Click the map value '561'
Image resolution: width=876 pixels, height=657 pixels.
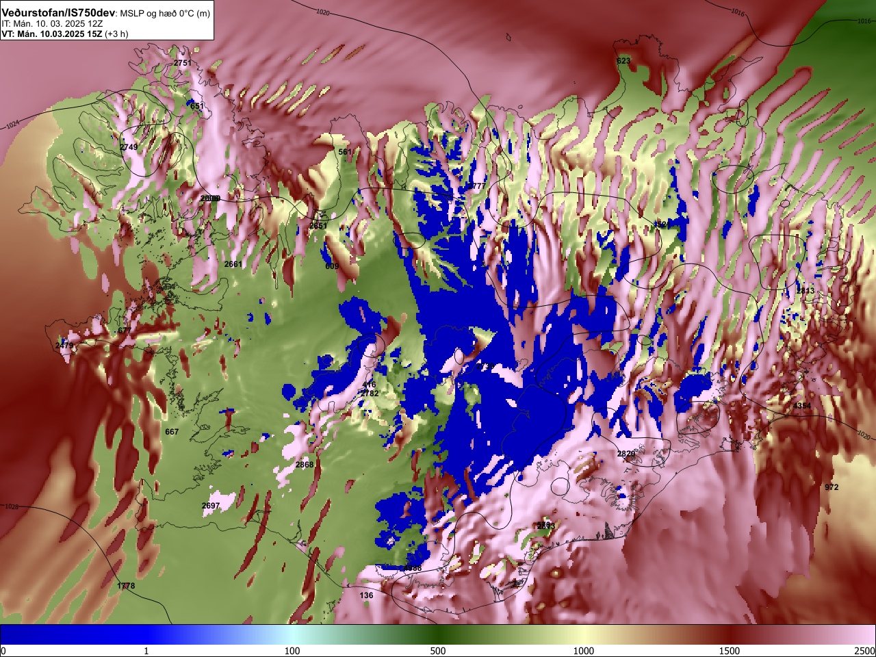point(346,152)
